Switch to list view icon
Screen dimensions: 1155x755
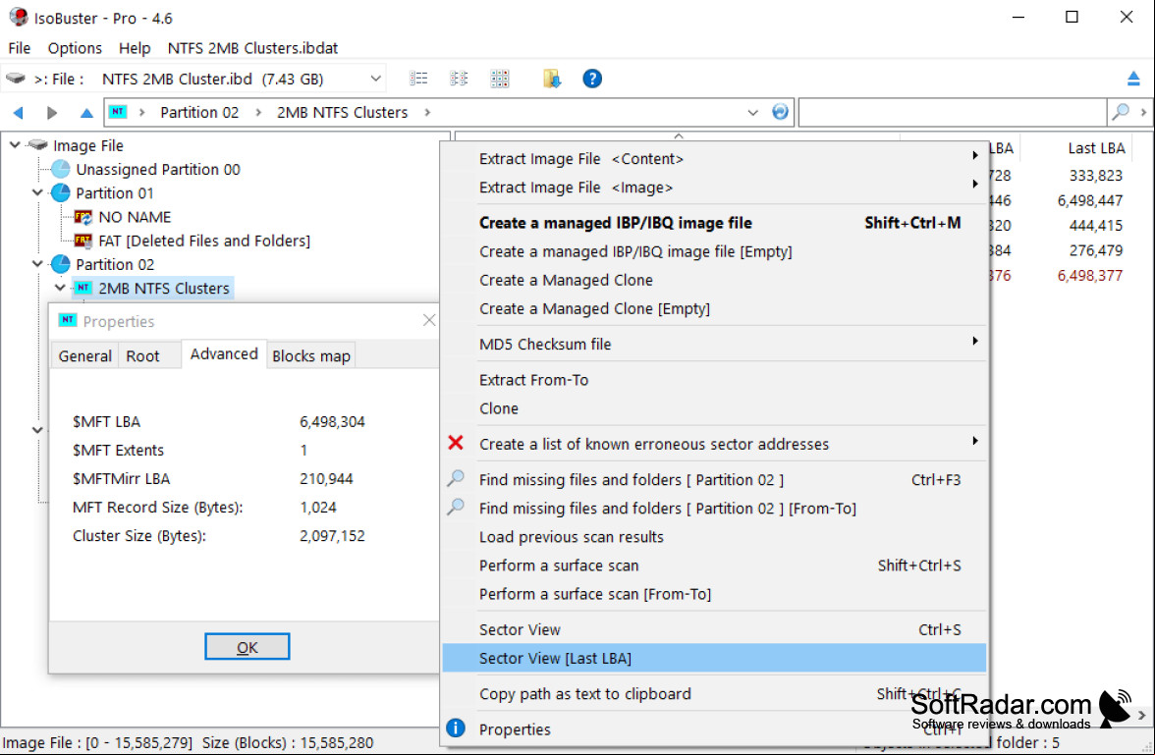[418, 79]
